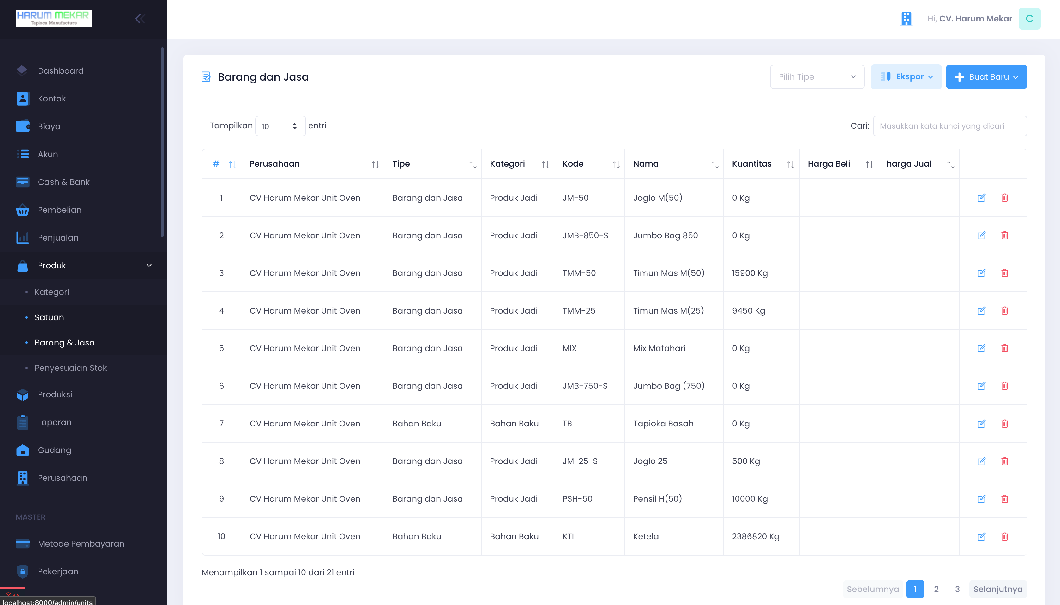Delete the Joglo M(50) row
The image size is (1060, 605).
[1004, 198]
